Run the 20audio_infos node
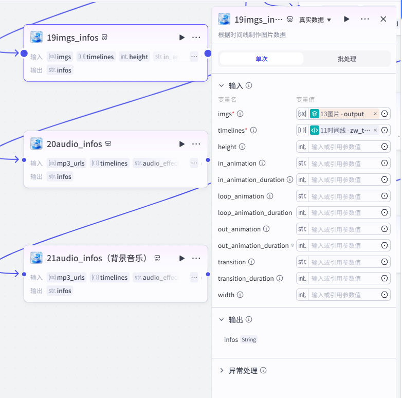The height and width of the screenshot is (398, 402). (182, 144)
